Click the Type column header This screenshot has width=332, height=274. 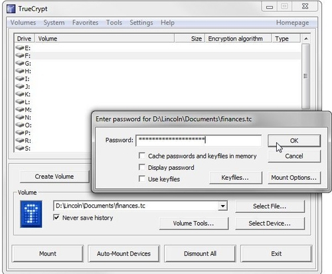(286, 38)
